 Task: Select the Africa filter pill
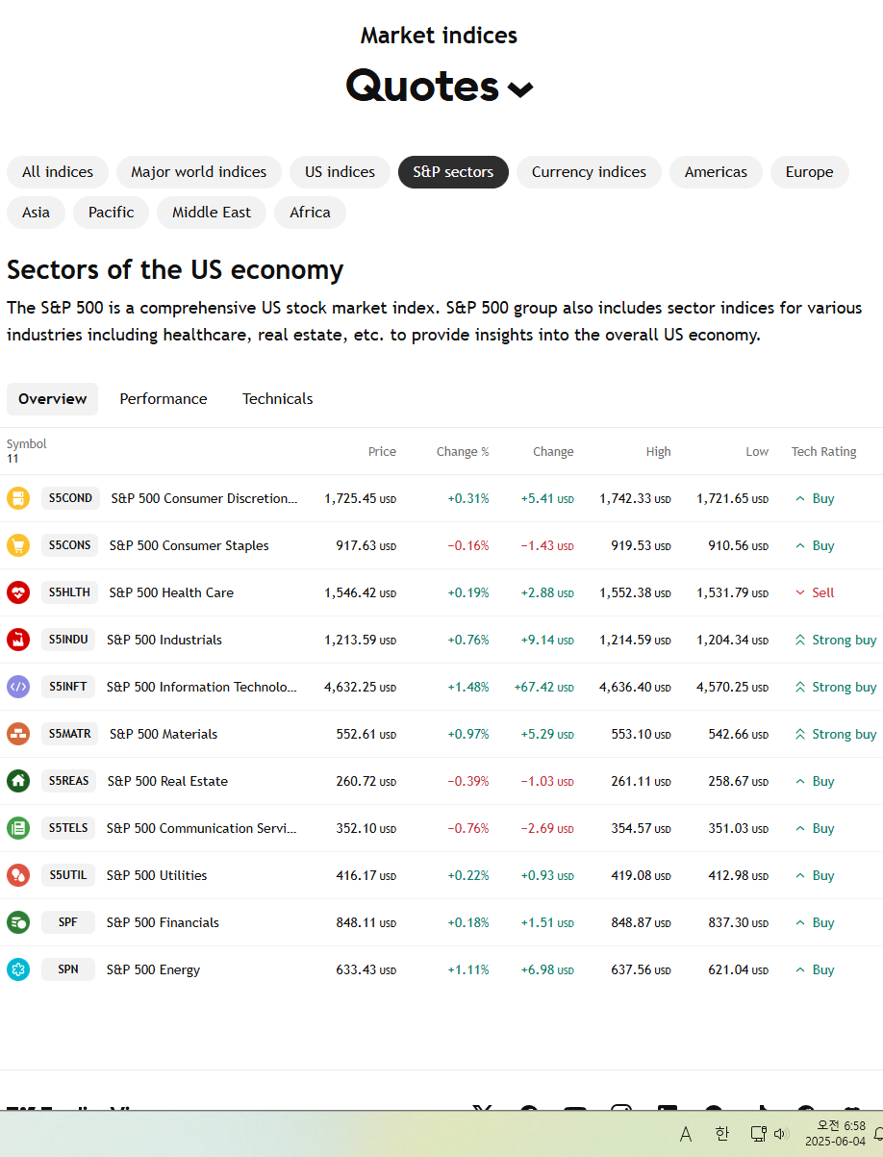coord(310,213)
